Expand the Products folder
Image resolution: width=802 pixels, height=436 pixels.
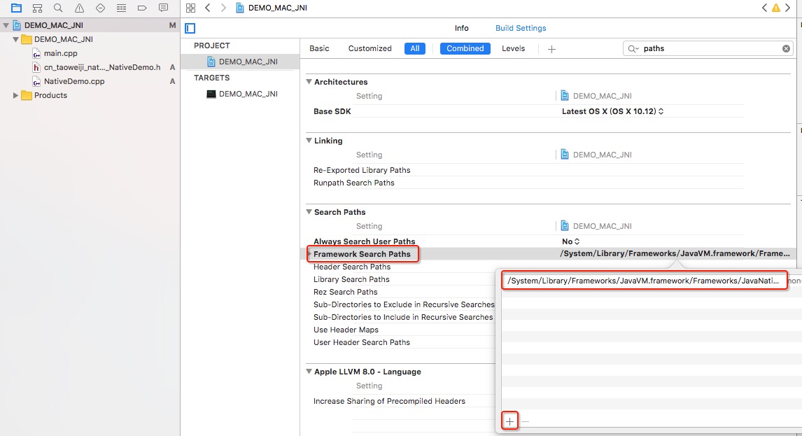point(15,95)
